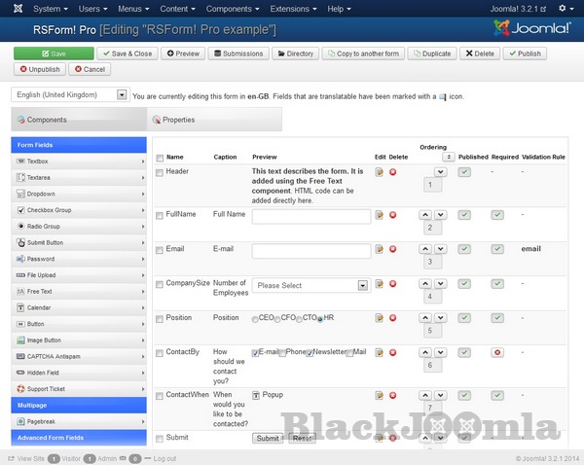Click the red required icon for ContactBy row
Image resolution: width=584 pixels, height=465 pixels.
tap(497, 351)
